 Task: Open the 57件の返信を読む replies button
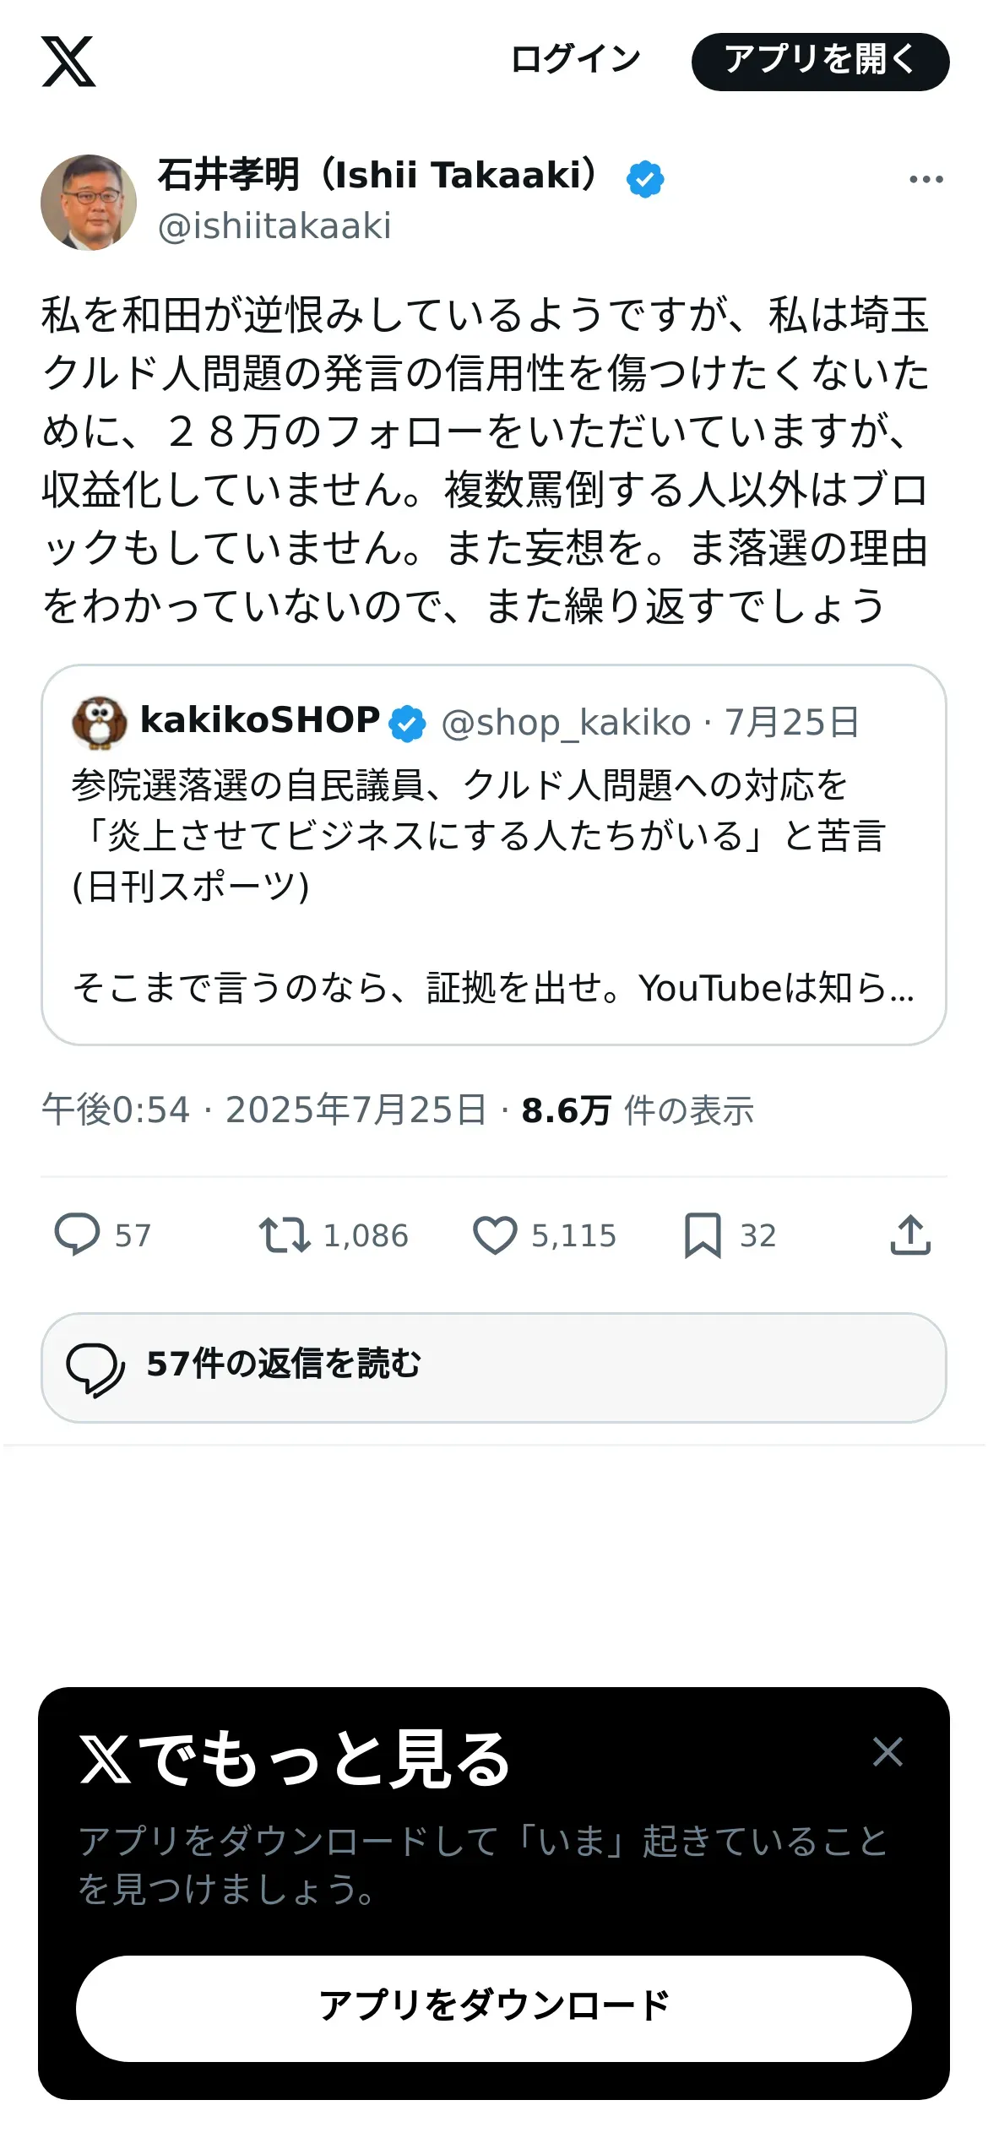pyautogui.click(x=494, y=1367)
